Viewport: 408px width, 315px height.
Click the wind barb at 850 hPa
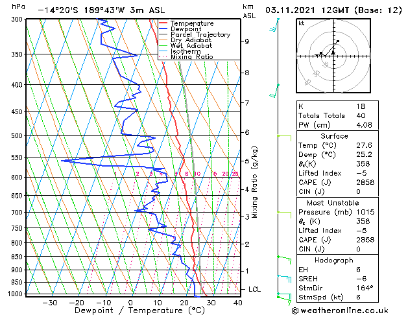click(x=284, y=260)
